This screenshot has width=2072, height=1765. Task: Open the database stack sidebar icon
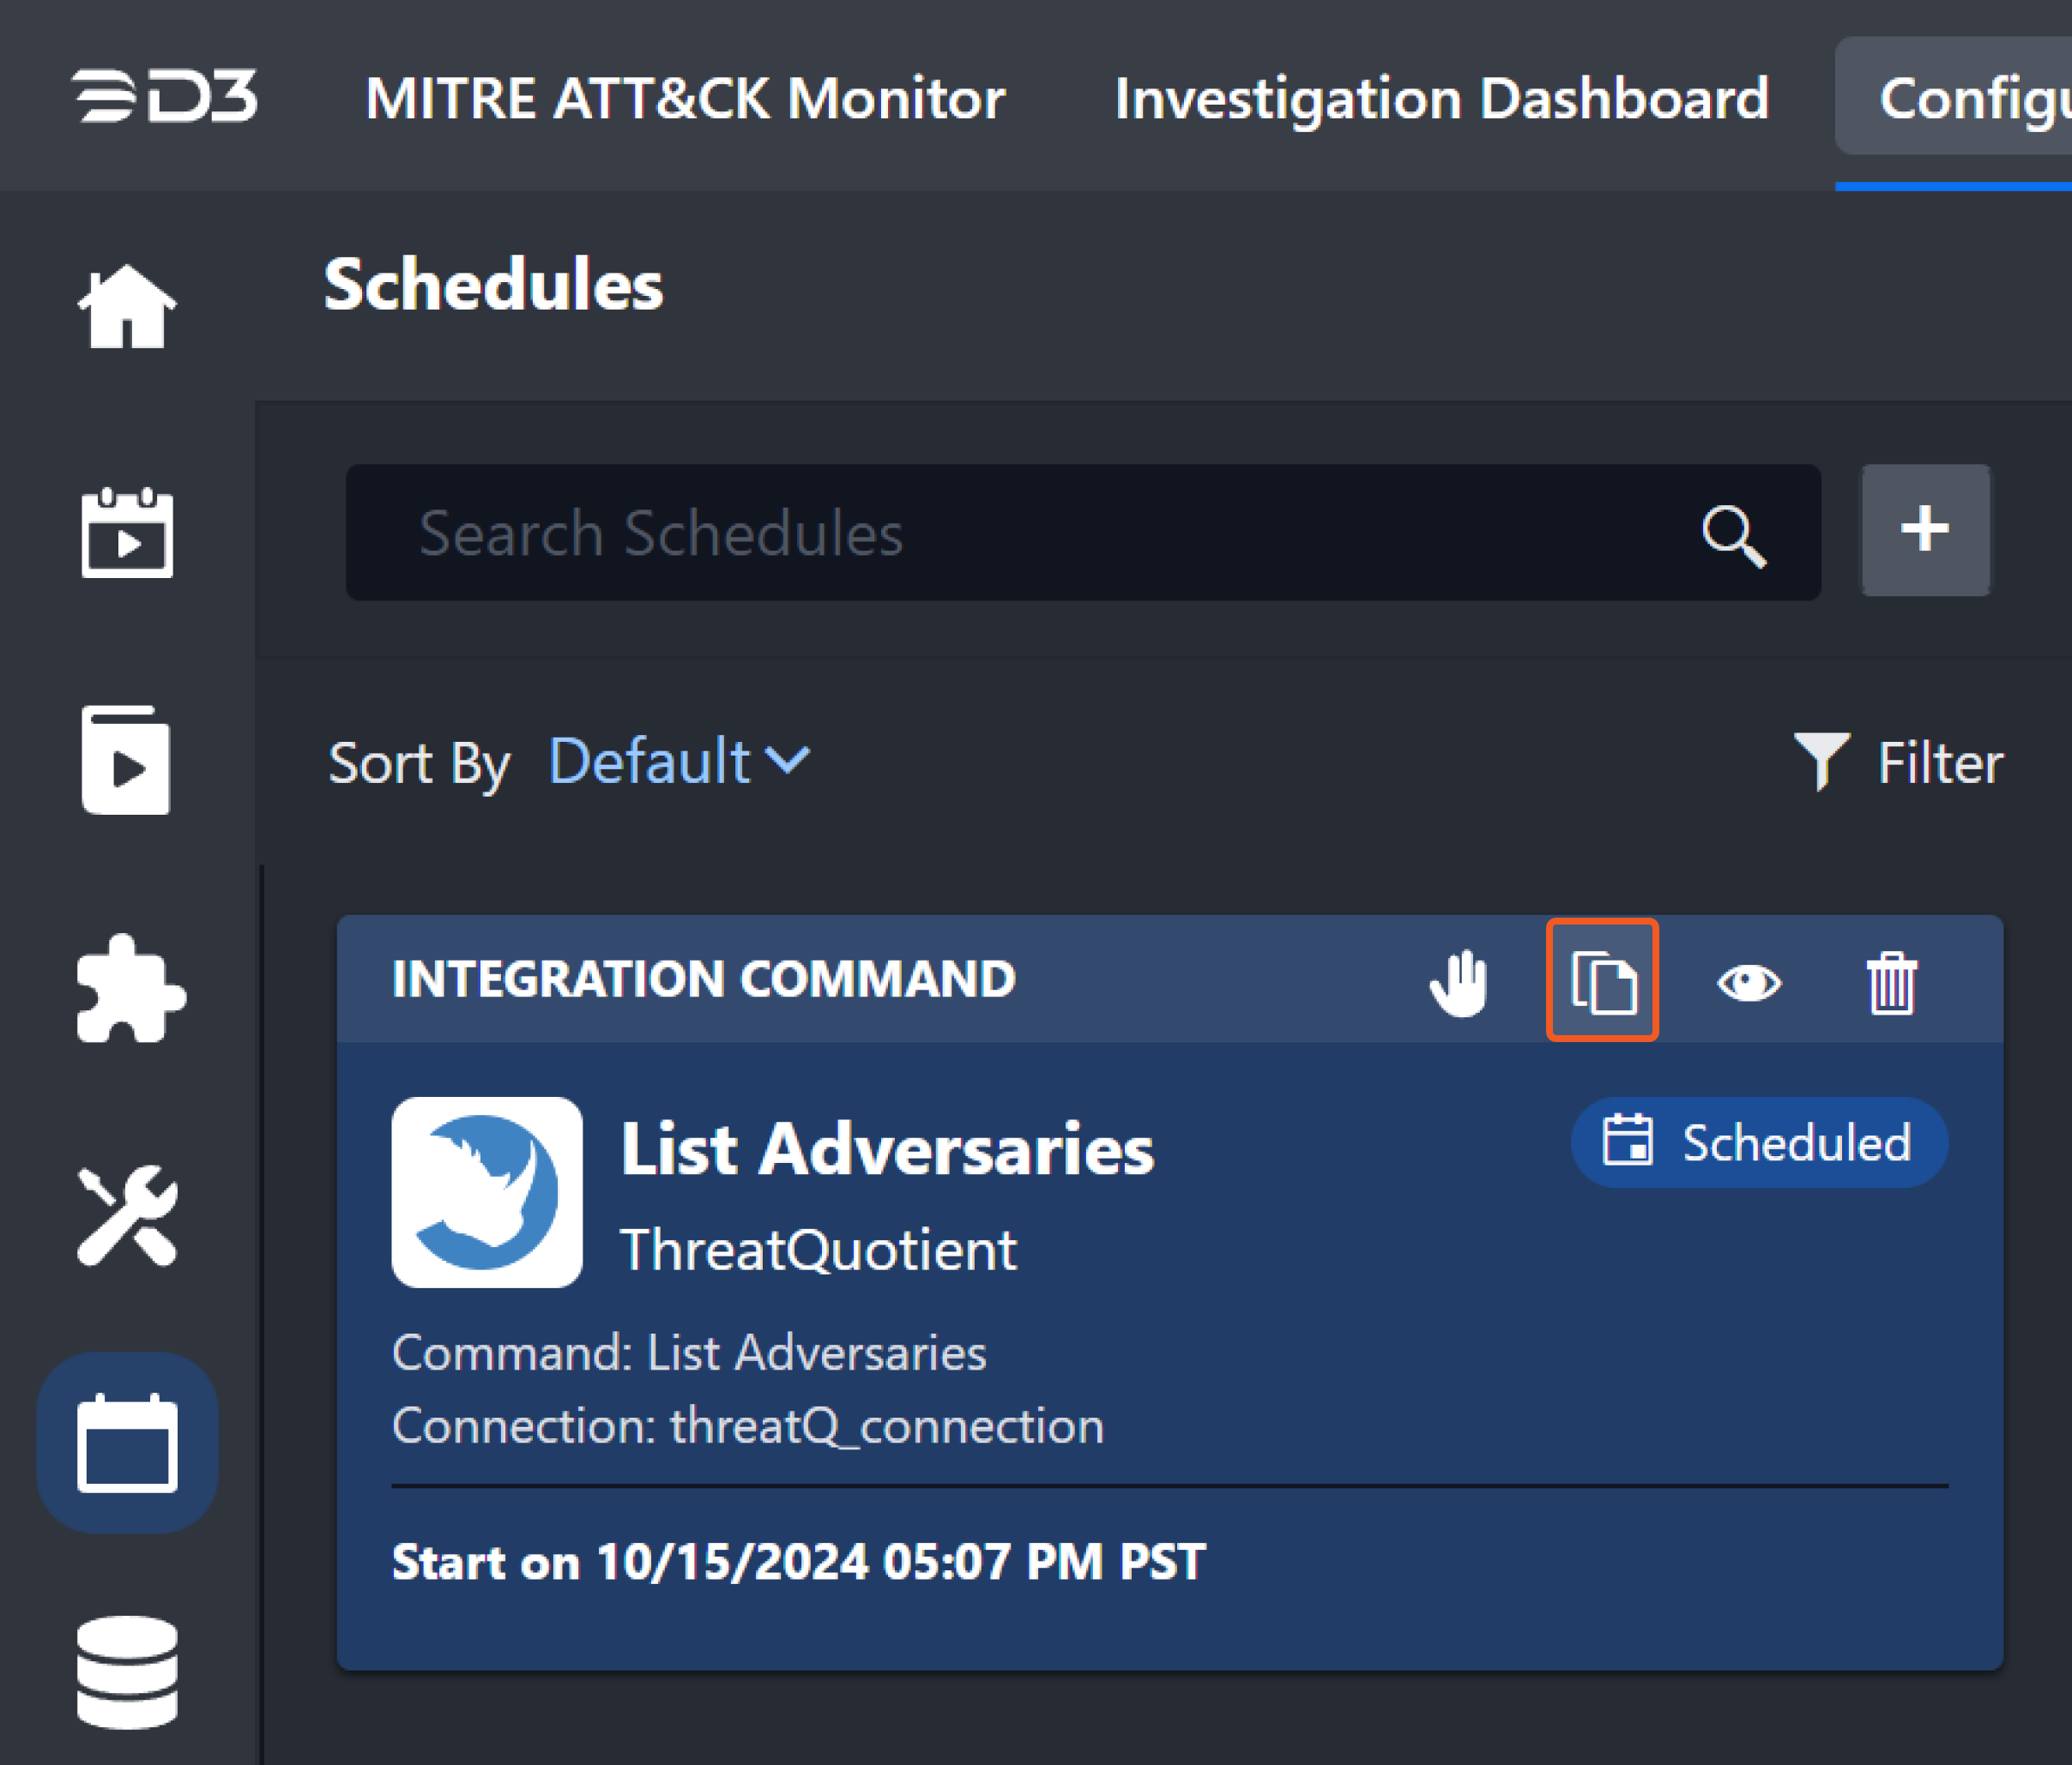tap(127, 1671)
